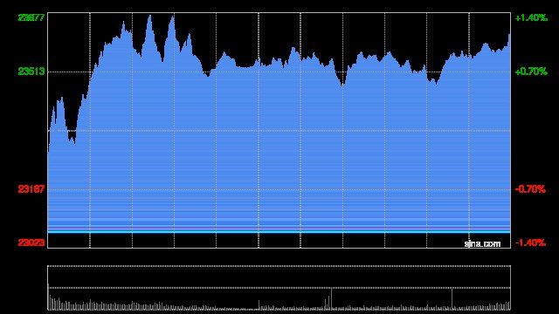Click the 23023 bottom price label
Viewport: 559px width, 314px height.
[x=31, y=242]
